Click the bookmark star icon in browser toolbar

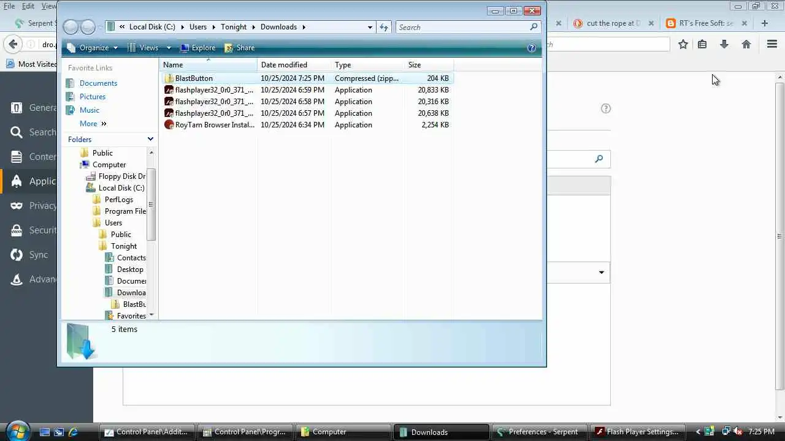point(683,44)
